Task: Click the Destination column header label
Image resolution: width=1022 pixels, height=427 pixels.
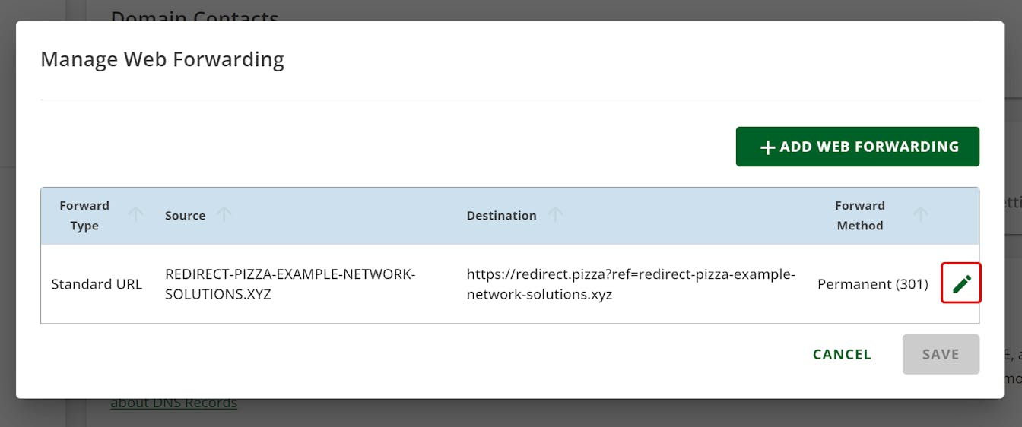Action: pos(501,216)
